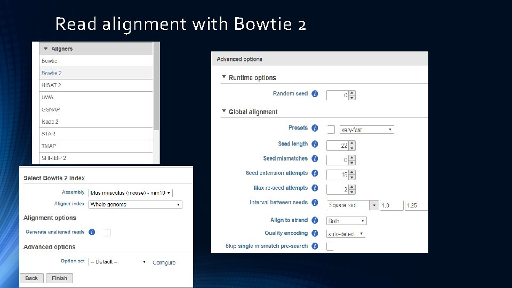Select HISAT 2 aligner
This screenshot has width=512, height=288.
96,85
